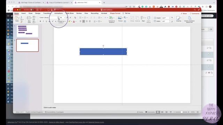Open new browser tab plus button

pyautogui.click(x=104, y=2)
